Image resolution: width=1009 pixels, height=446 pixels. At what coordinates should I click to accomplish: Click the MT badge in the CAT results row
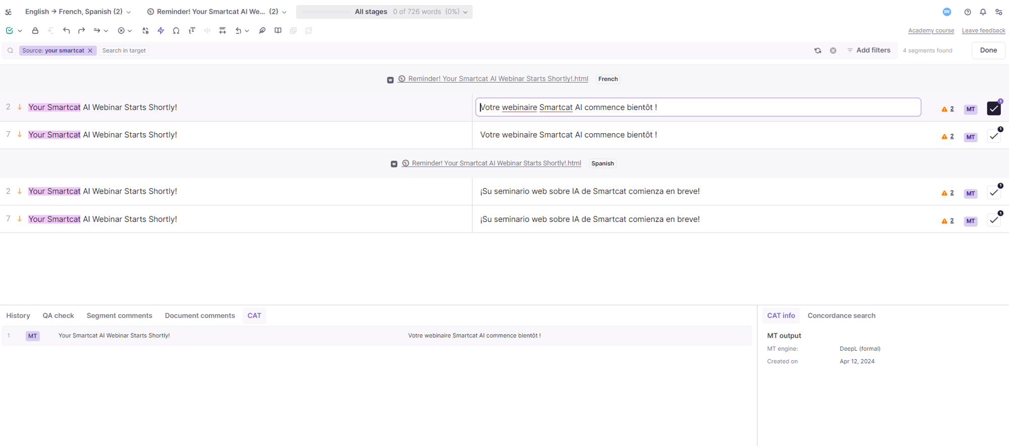tap(33, 336)
